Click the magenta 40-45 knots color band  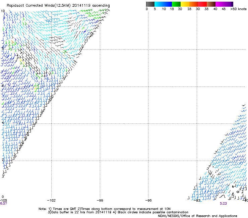coord(220,4)
